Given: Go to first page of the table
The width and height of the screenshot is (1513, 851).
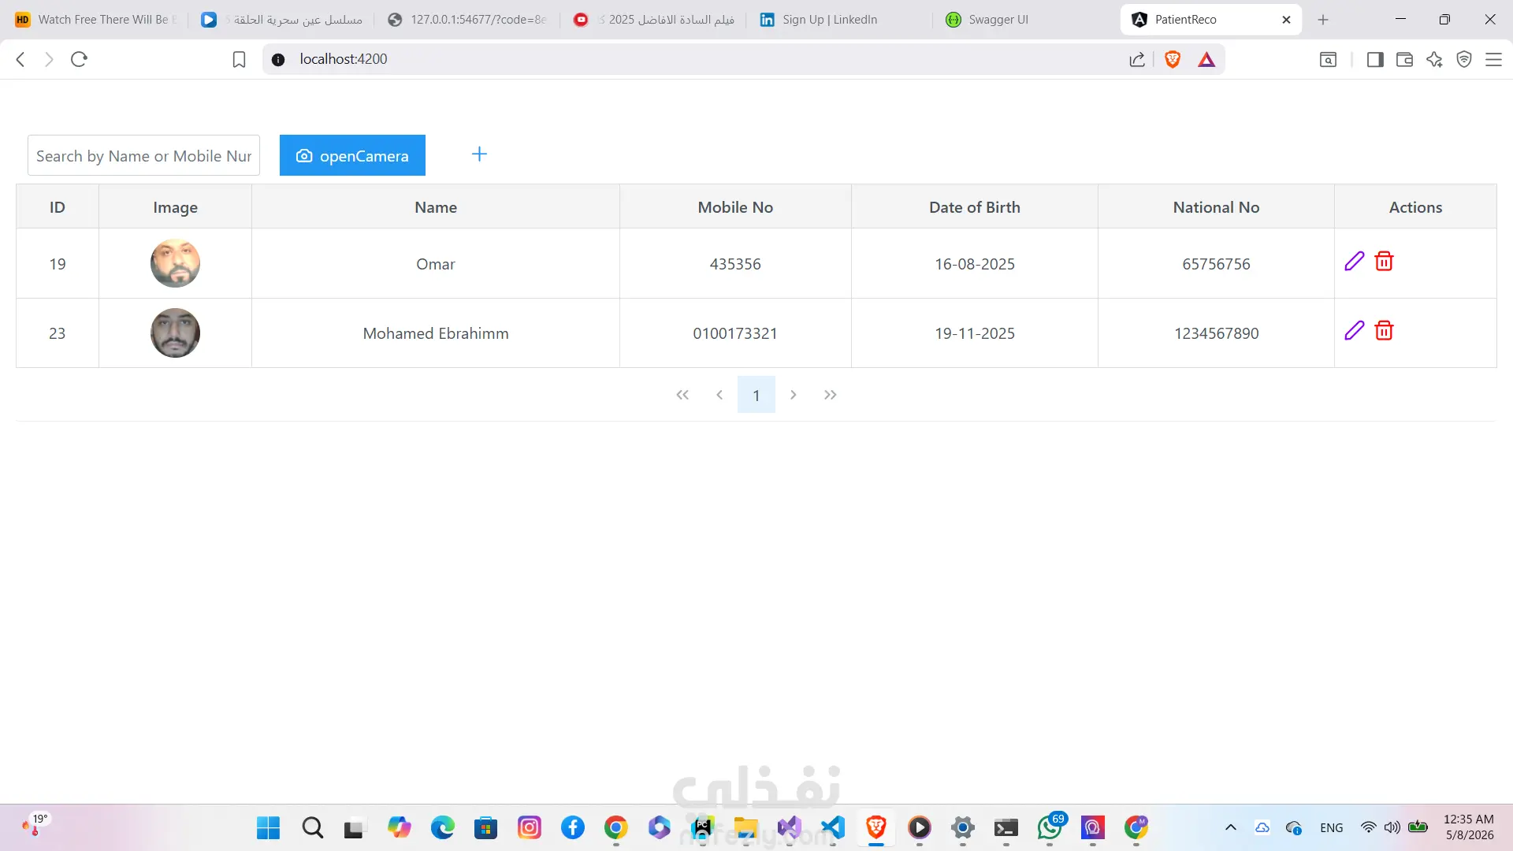Looking at the screenshot, I should click(x=682, y=395).
